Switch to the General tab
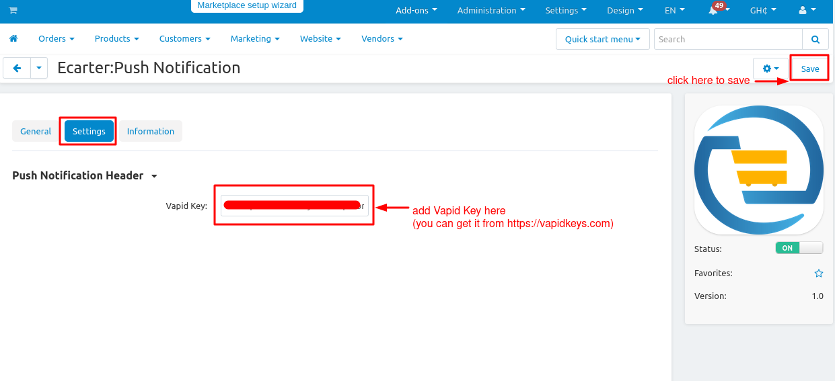Viewport: 835px width, 381px height. 36,132
